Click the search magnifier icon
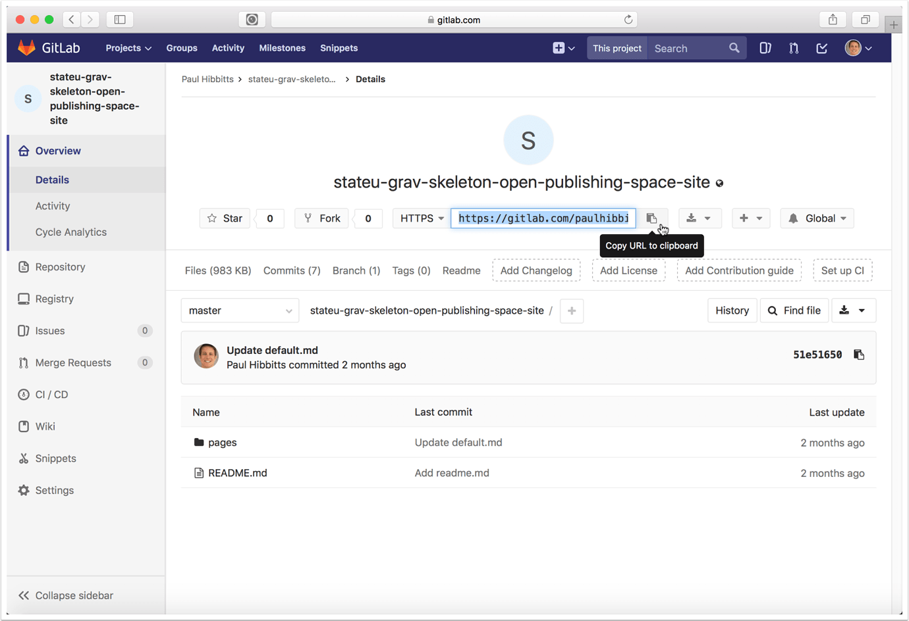Viewport: 909px width, 621px height. tap(734, 48)
